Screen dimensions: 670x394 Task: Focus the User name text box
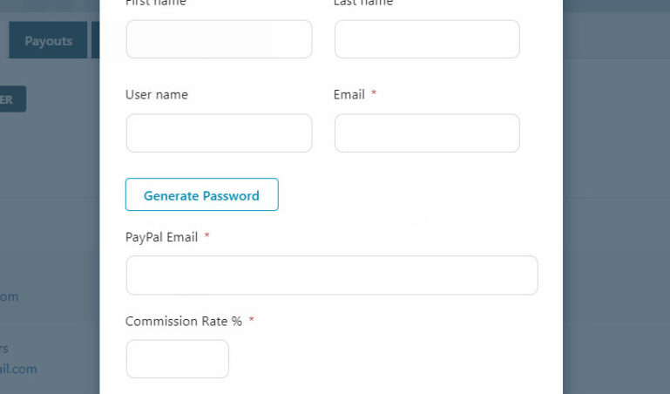[219, 133]
